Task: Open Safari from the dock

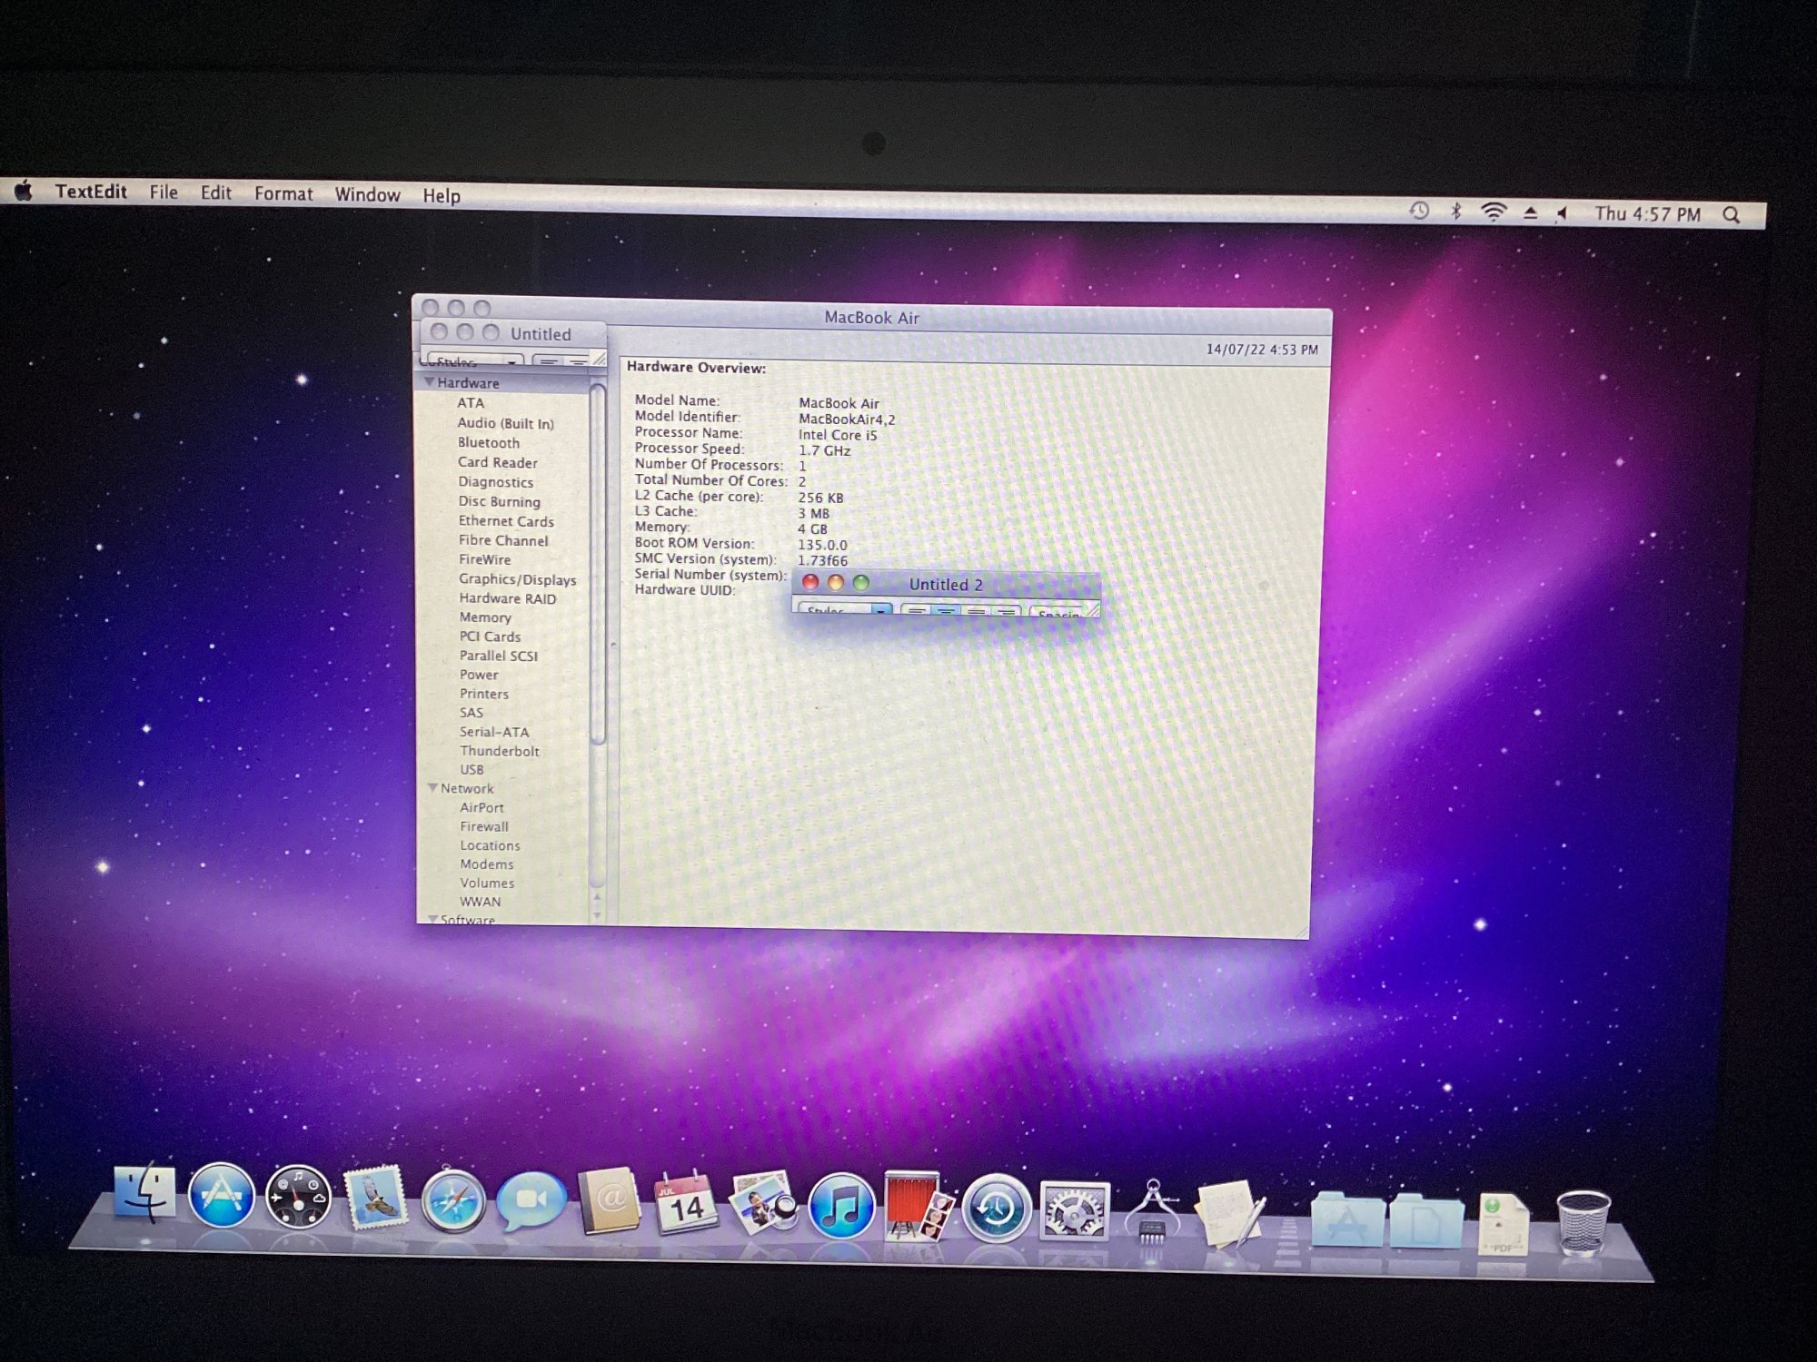Action: (452, 1201)
